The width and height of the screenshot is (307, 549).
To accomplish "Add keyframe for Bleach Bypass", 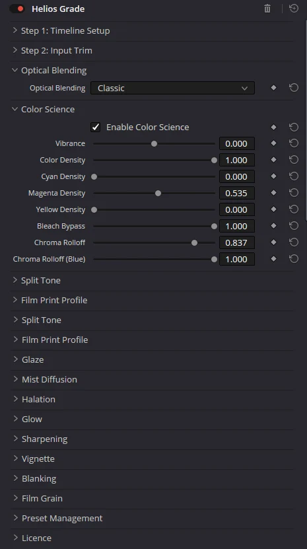I will click(x=274, y=226).
